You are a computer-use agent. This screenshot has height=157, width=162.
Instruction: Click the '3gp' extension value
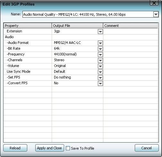tap(57, 31)
